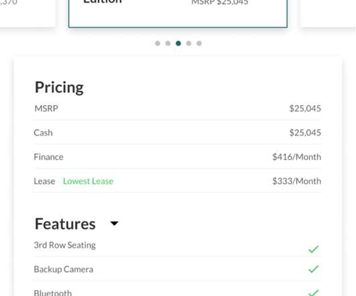This screenshot has height=296, width=356.
Task: Collapse the Features section arrow
Action: (114, 224)
